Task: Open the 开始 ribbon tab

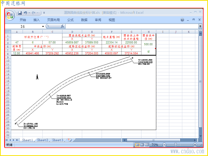Action: pyautogui.click(x=23, y=20)
